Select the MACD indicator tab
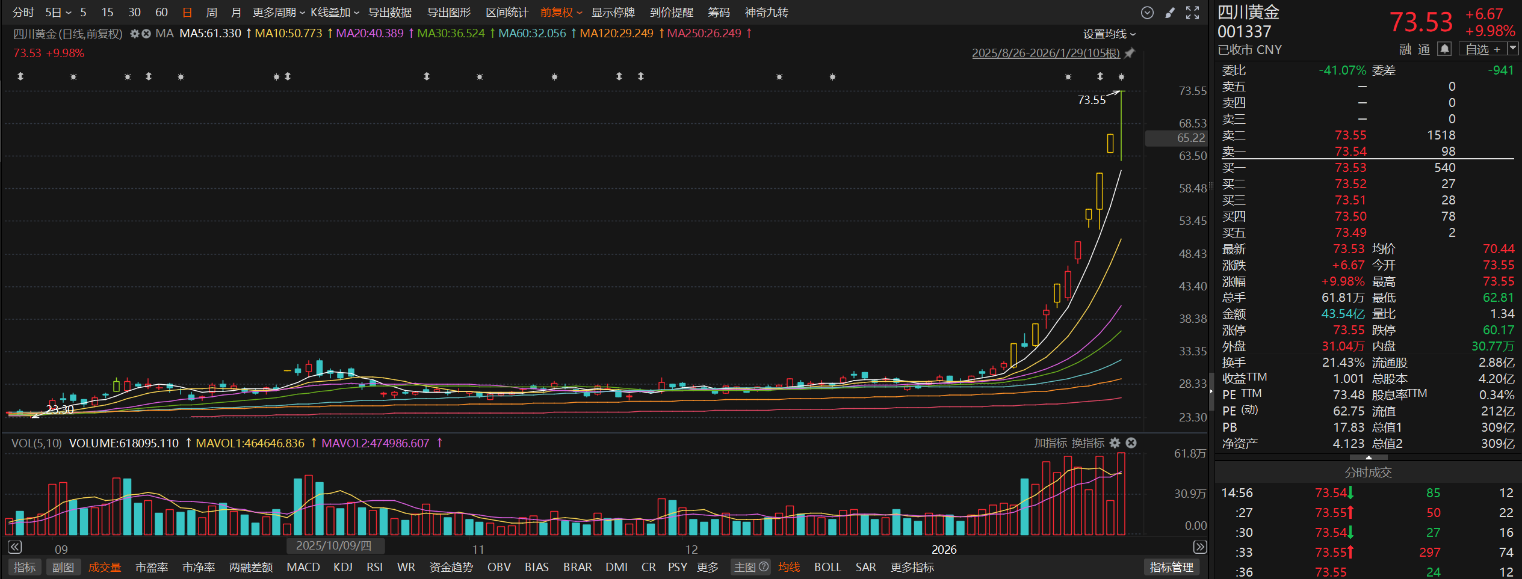 (303, 567)
